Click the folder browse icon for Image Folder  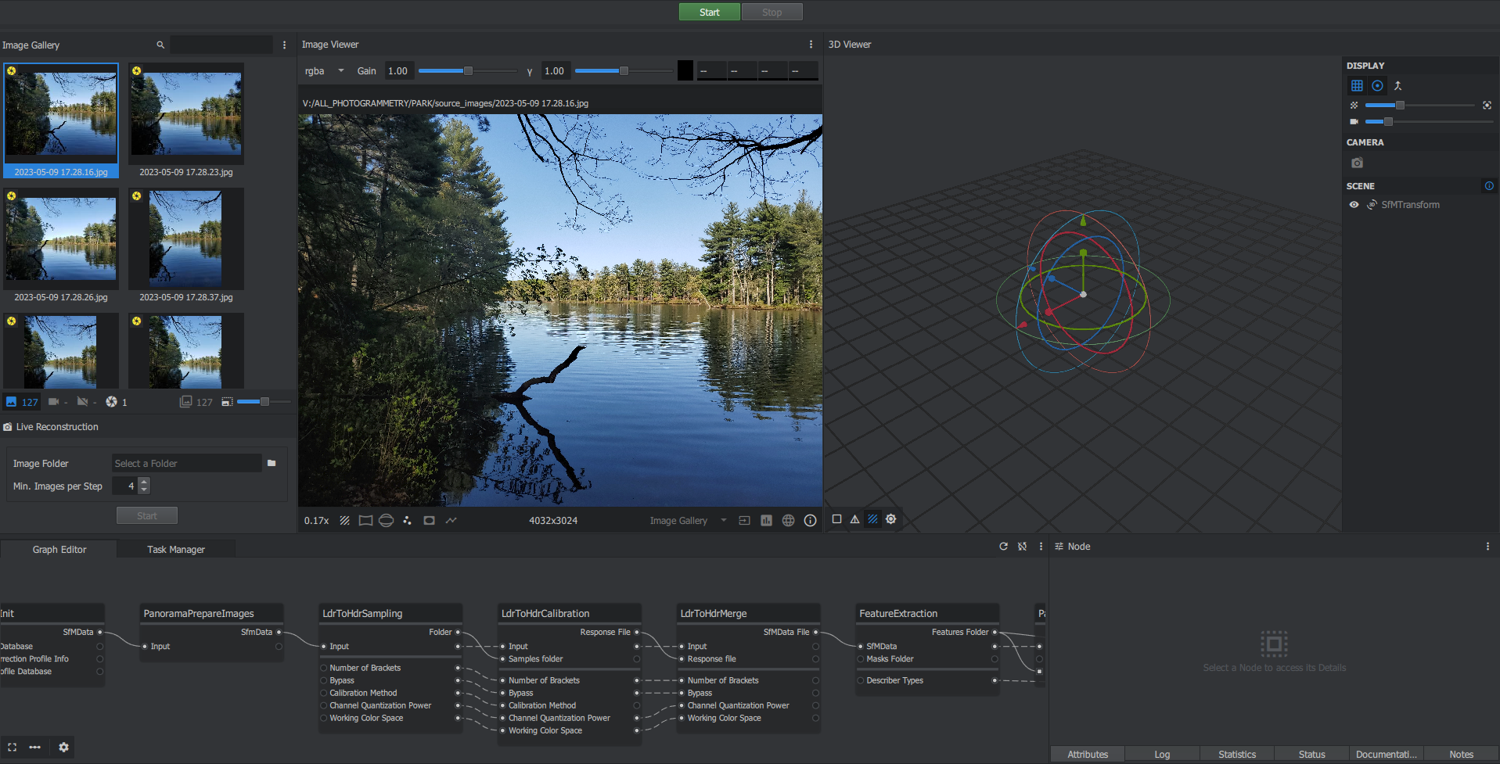(x=272, y=463)
